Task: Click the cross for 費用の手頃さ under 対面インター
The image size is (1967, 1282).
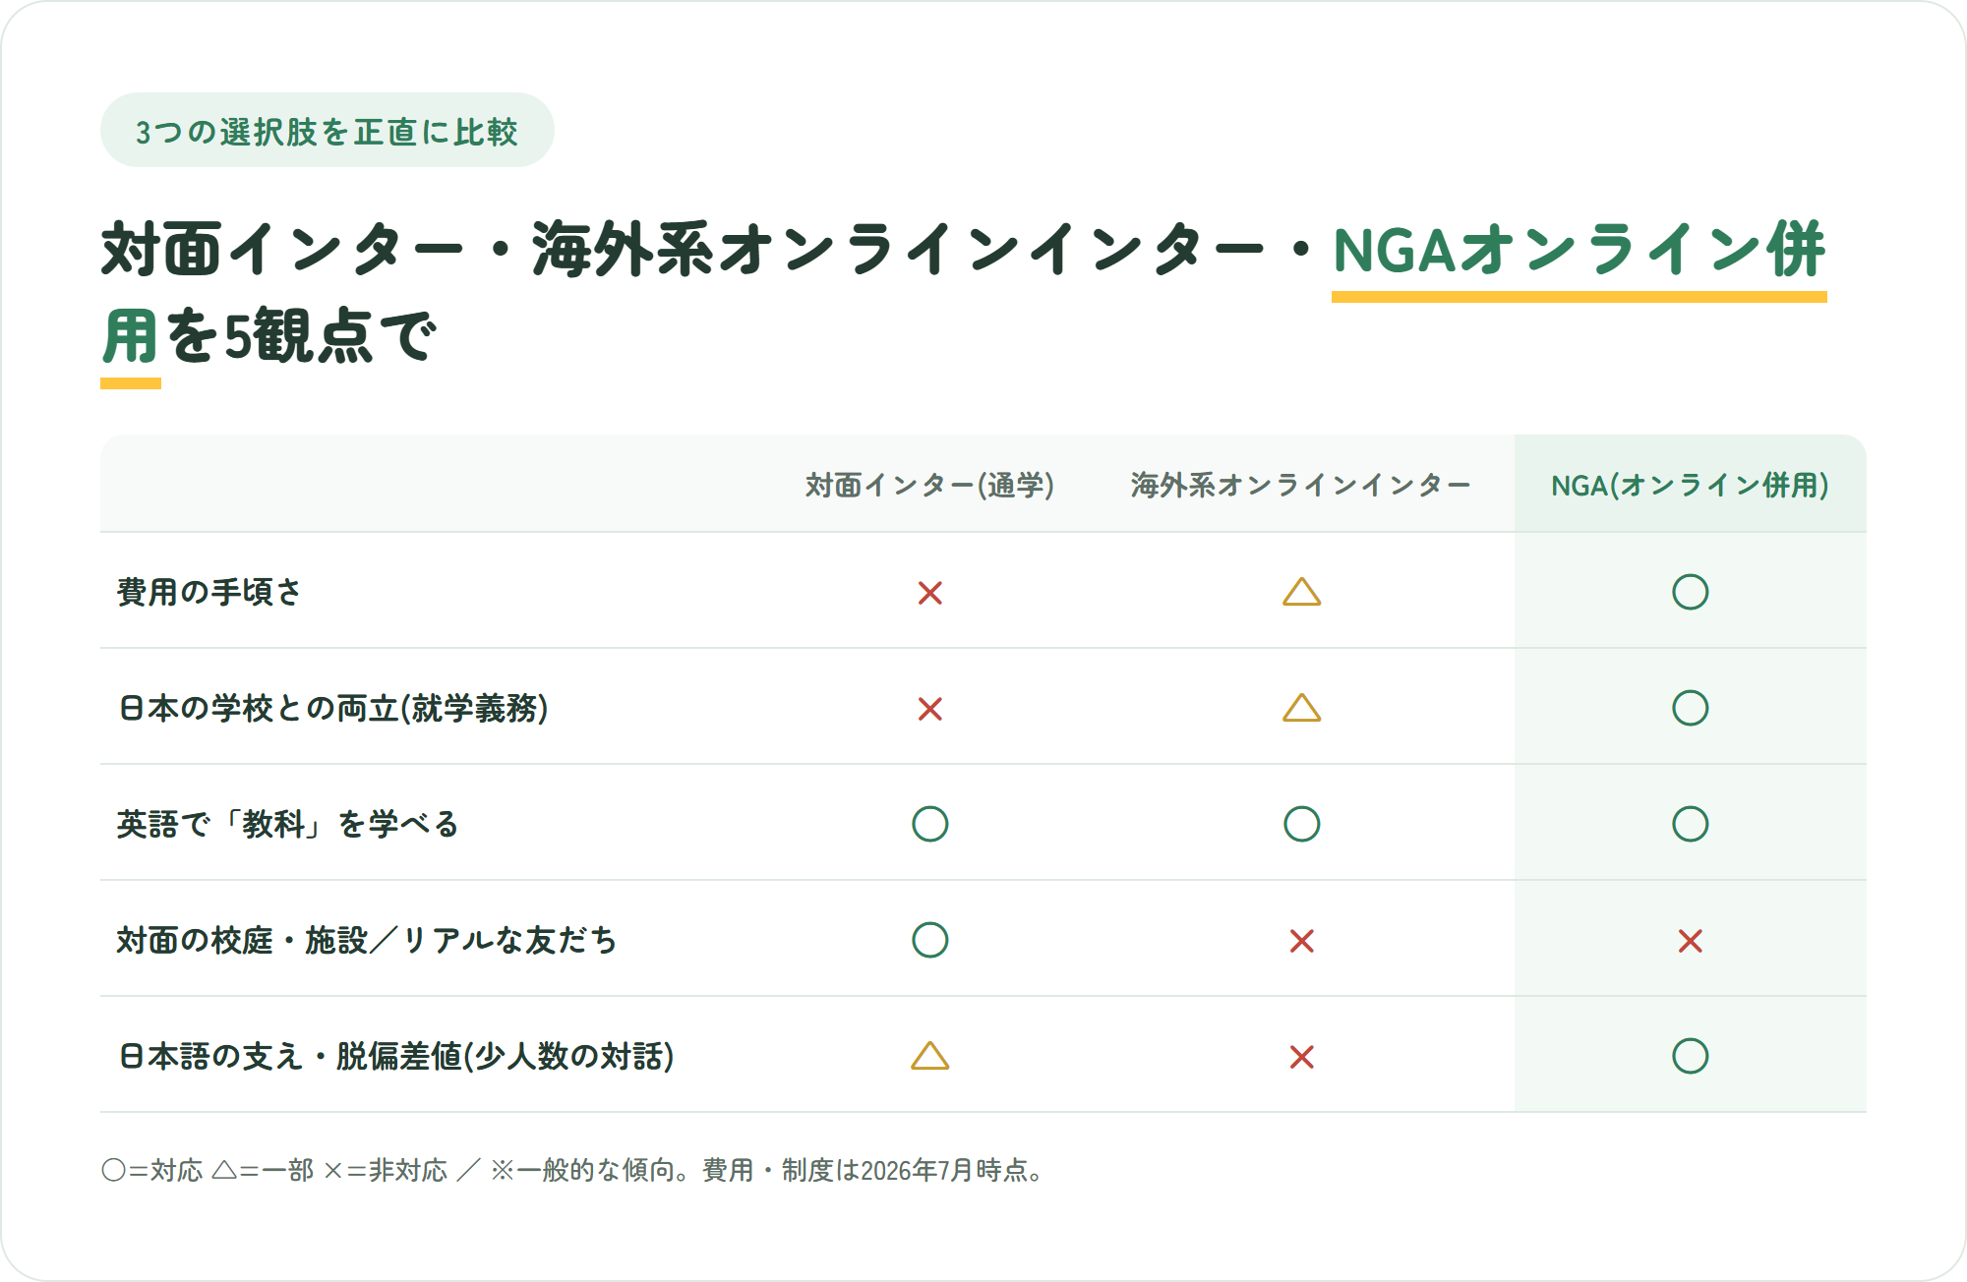Action: click(x=929, y=593)
